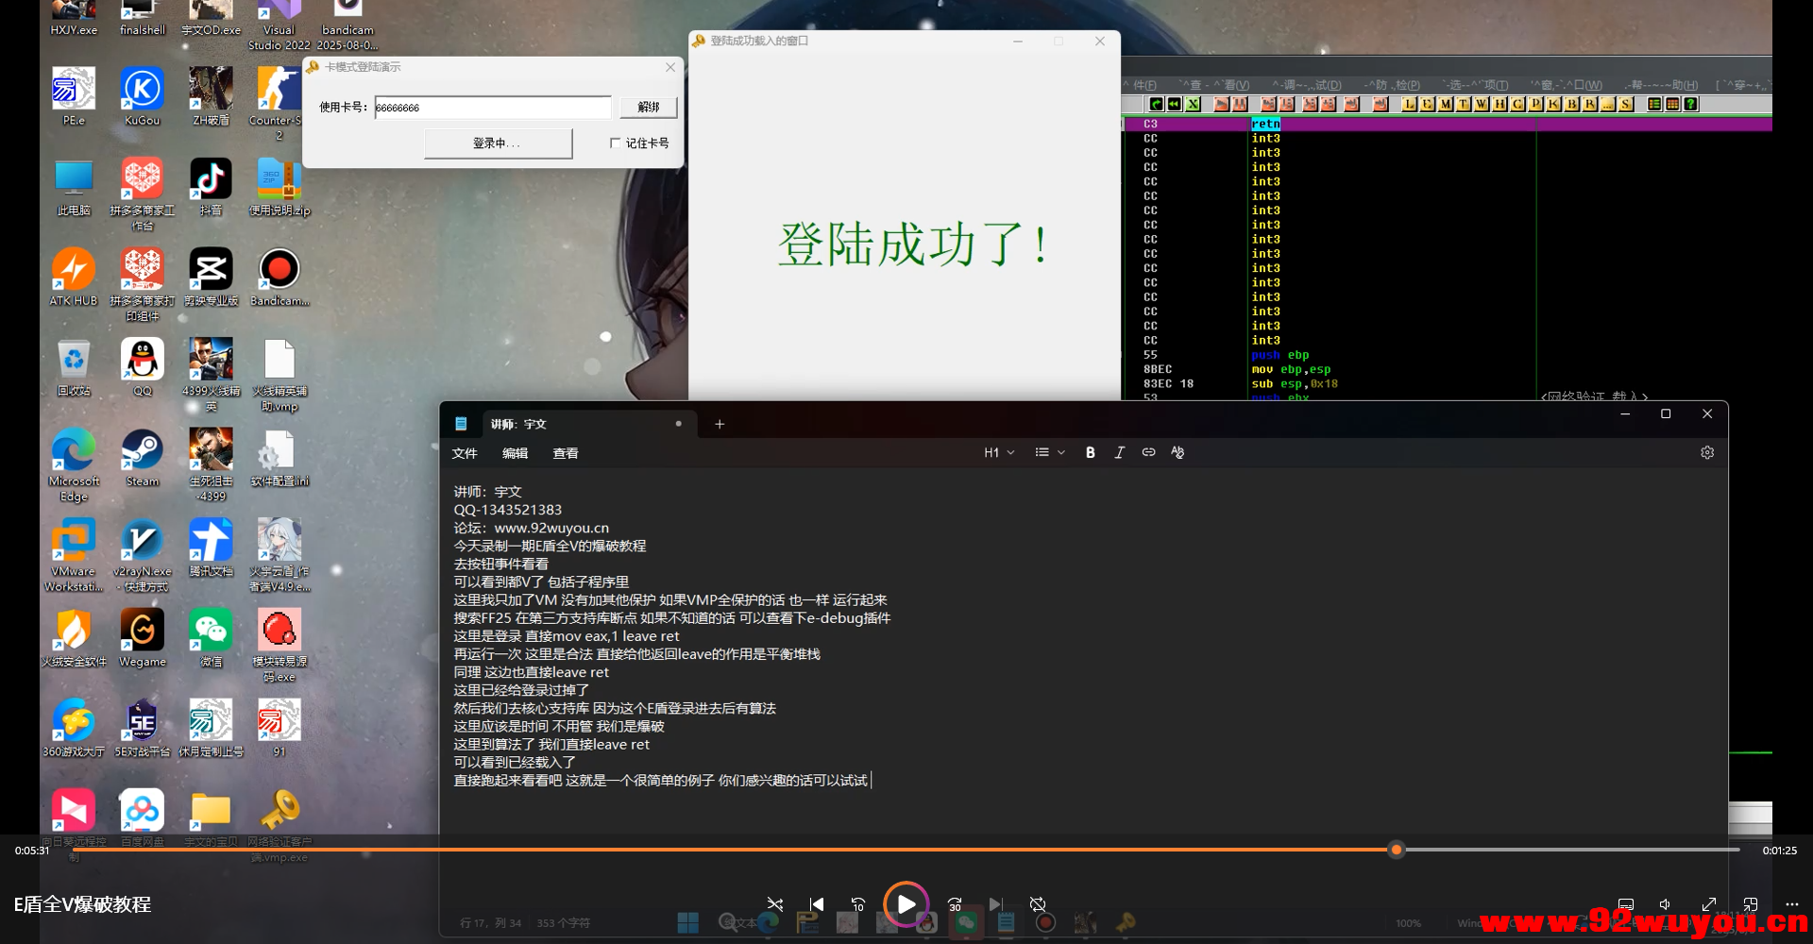Click the B breakpoints icon in OllyDbg toolbar
The image size is (1813, 944).
(x=1572, y=105)
